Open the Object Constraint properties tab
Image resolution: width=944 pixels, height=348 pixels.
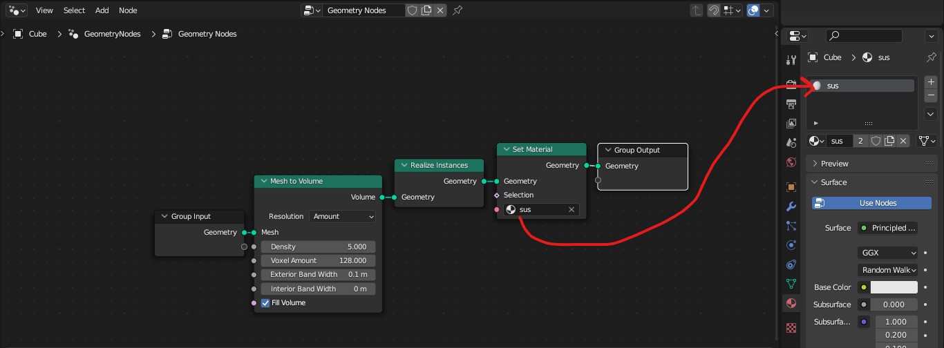click(x=791, y=264)
